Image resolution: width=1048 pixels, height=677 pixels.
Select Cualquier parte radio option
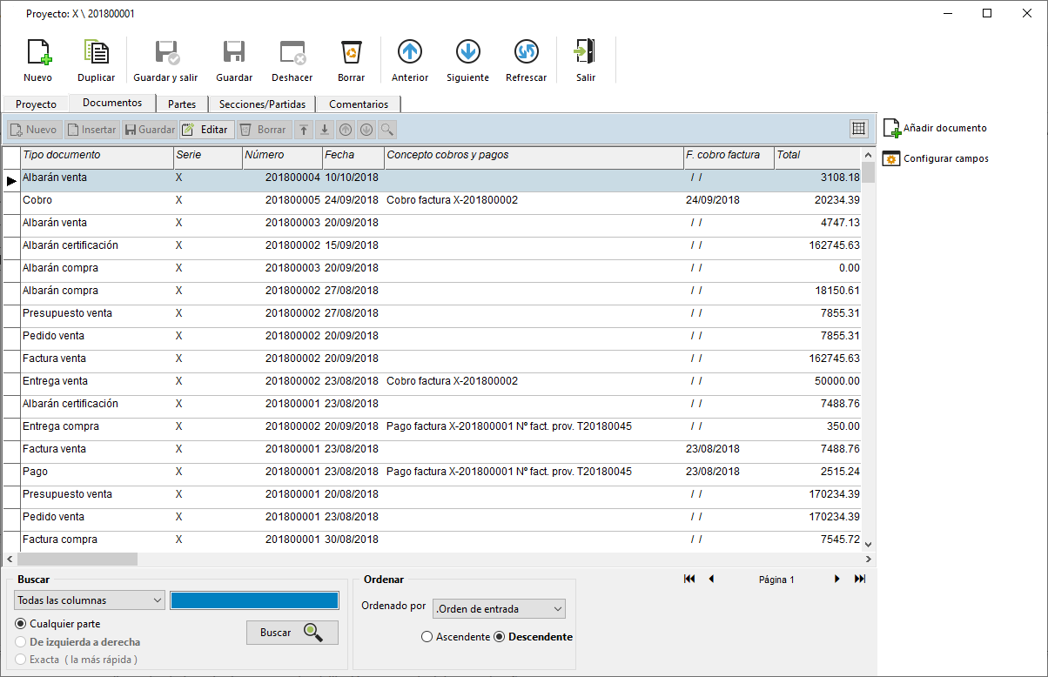pos(57,624)
